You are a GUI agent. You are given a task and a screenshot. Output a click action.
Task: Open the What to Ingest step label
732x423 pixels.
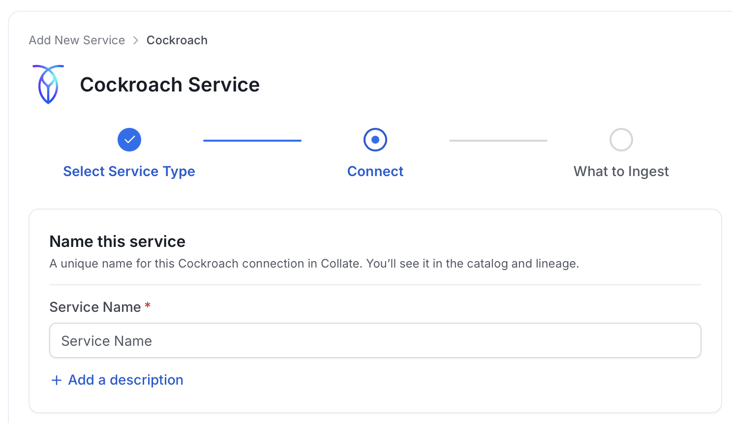click(621, 171)
